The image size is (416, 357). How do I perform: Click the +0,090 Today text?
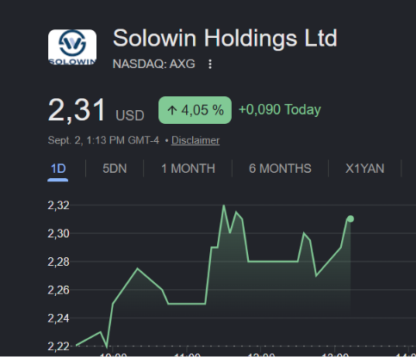click(x=280, y=110)
